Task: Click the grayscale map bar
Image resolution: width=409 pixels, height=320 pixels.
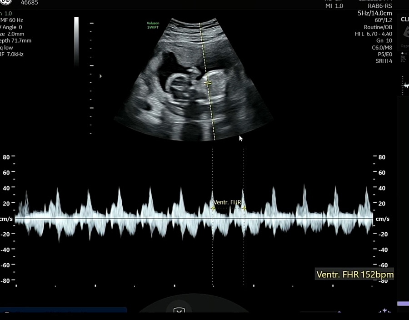Action: (x=76, y=43)
